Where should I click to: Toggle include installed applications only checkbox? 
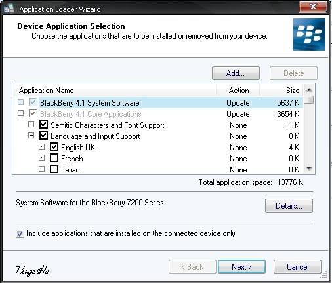tap(20, 233)
